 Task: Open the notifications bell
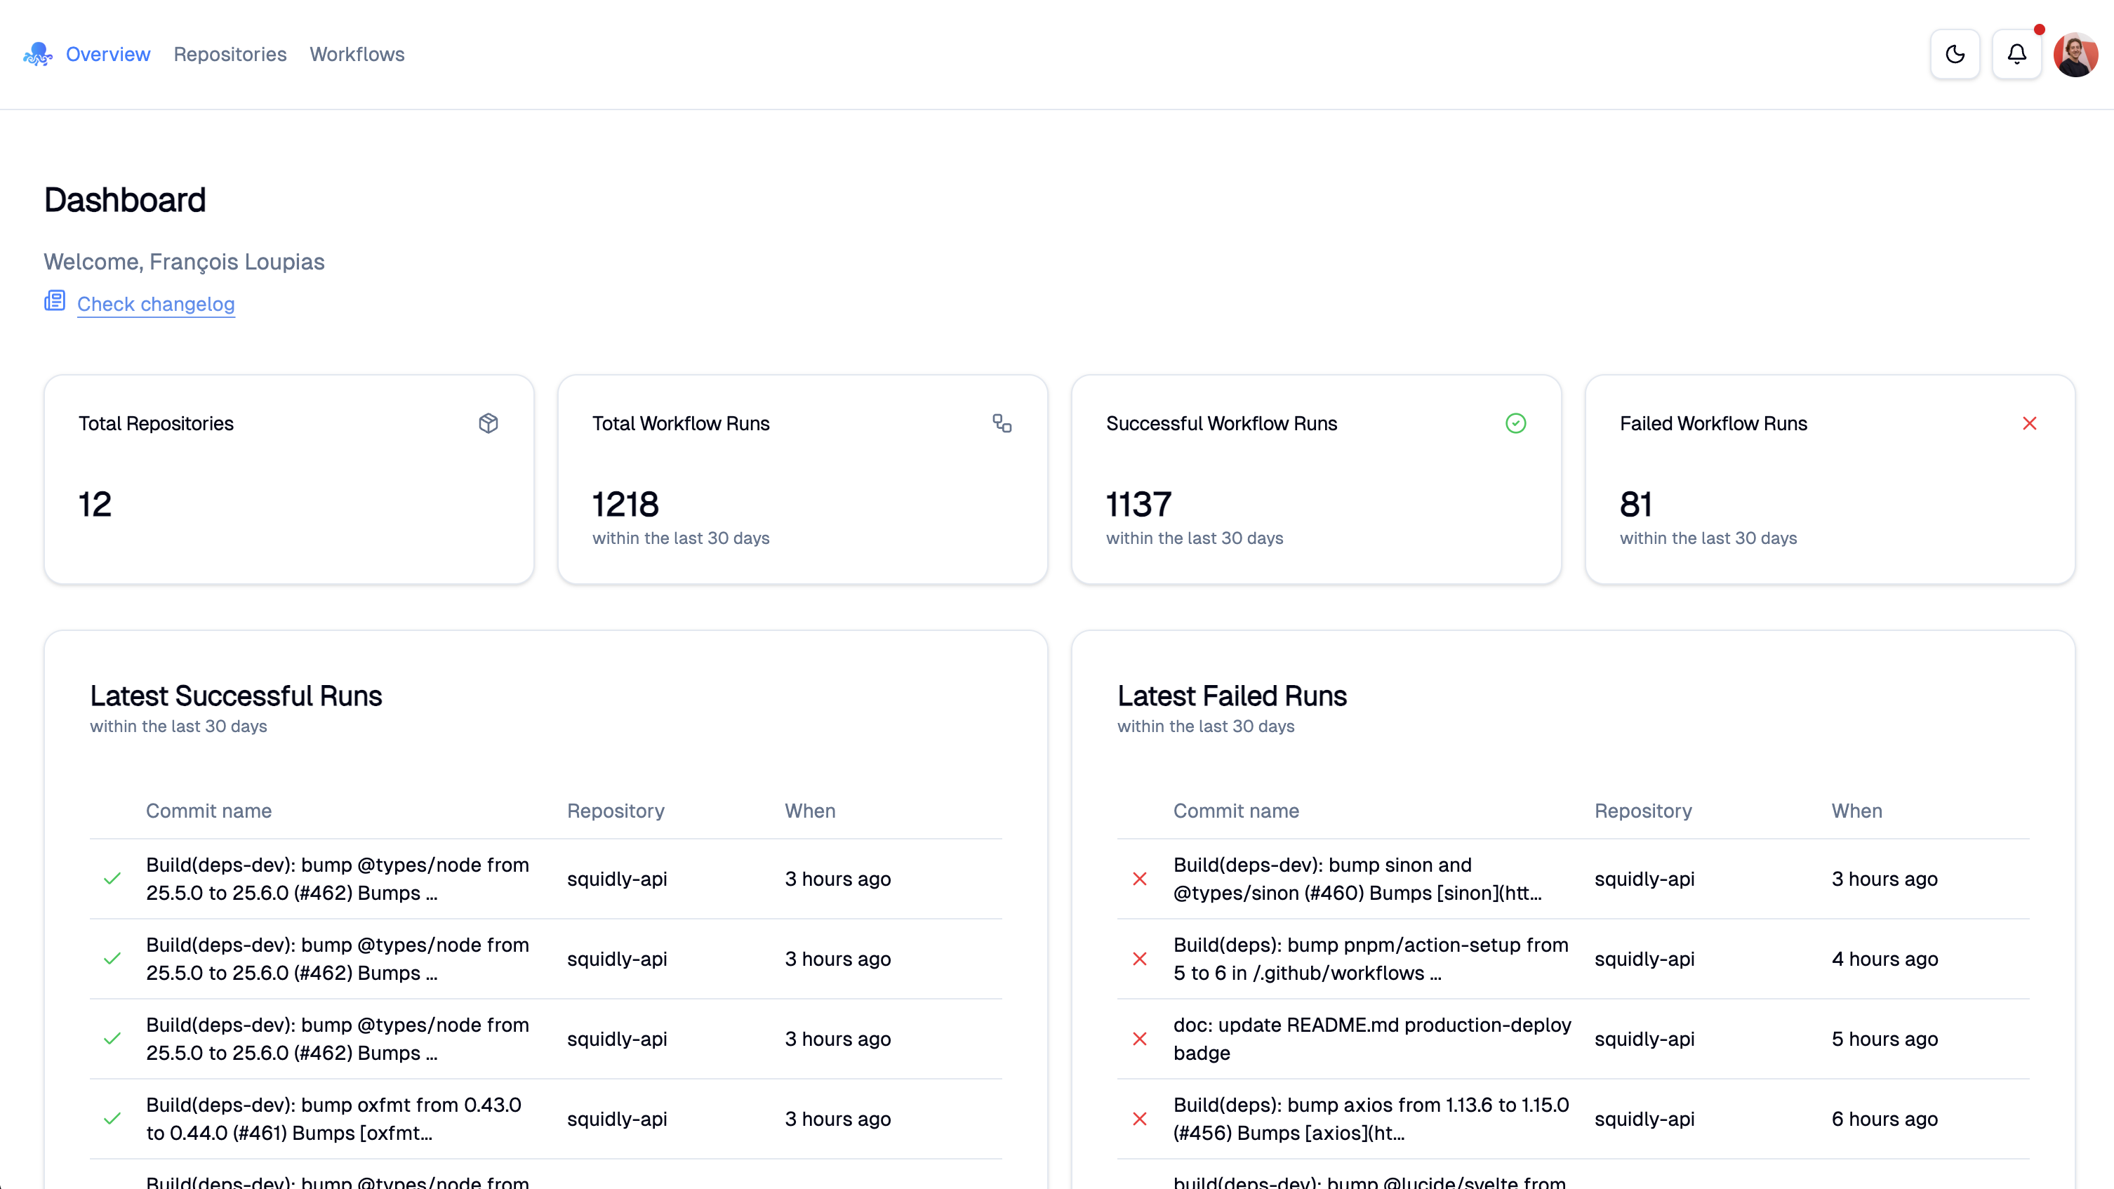click(2016, 54)
